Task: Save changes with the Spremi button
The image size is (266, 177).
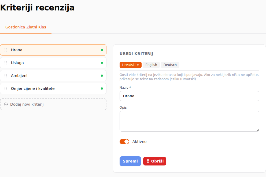Action: coord(130,161)
